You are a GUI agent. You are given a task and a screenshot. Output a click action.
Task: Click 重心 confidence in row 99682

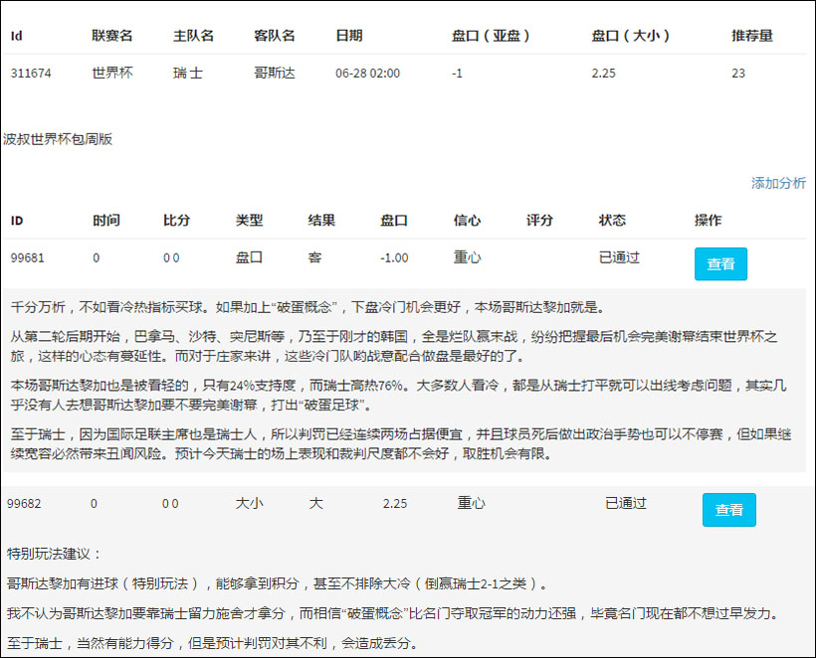pyautogui.click(x=471, y=503)
